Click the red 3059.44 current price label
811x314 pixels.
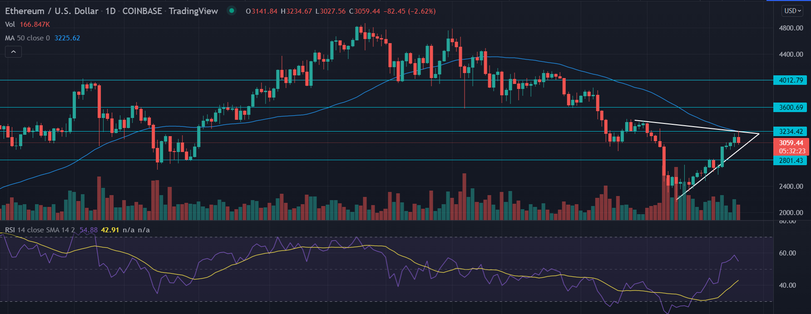(791, 143)
